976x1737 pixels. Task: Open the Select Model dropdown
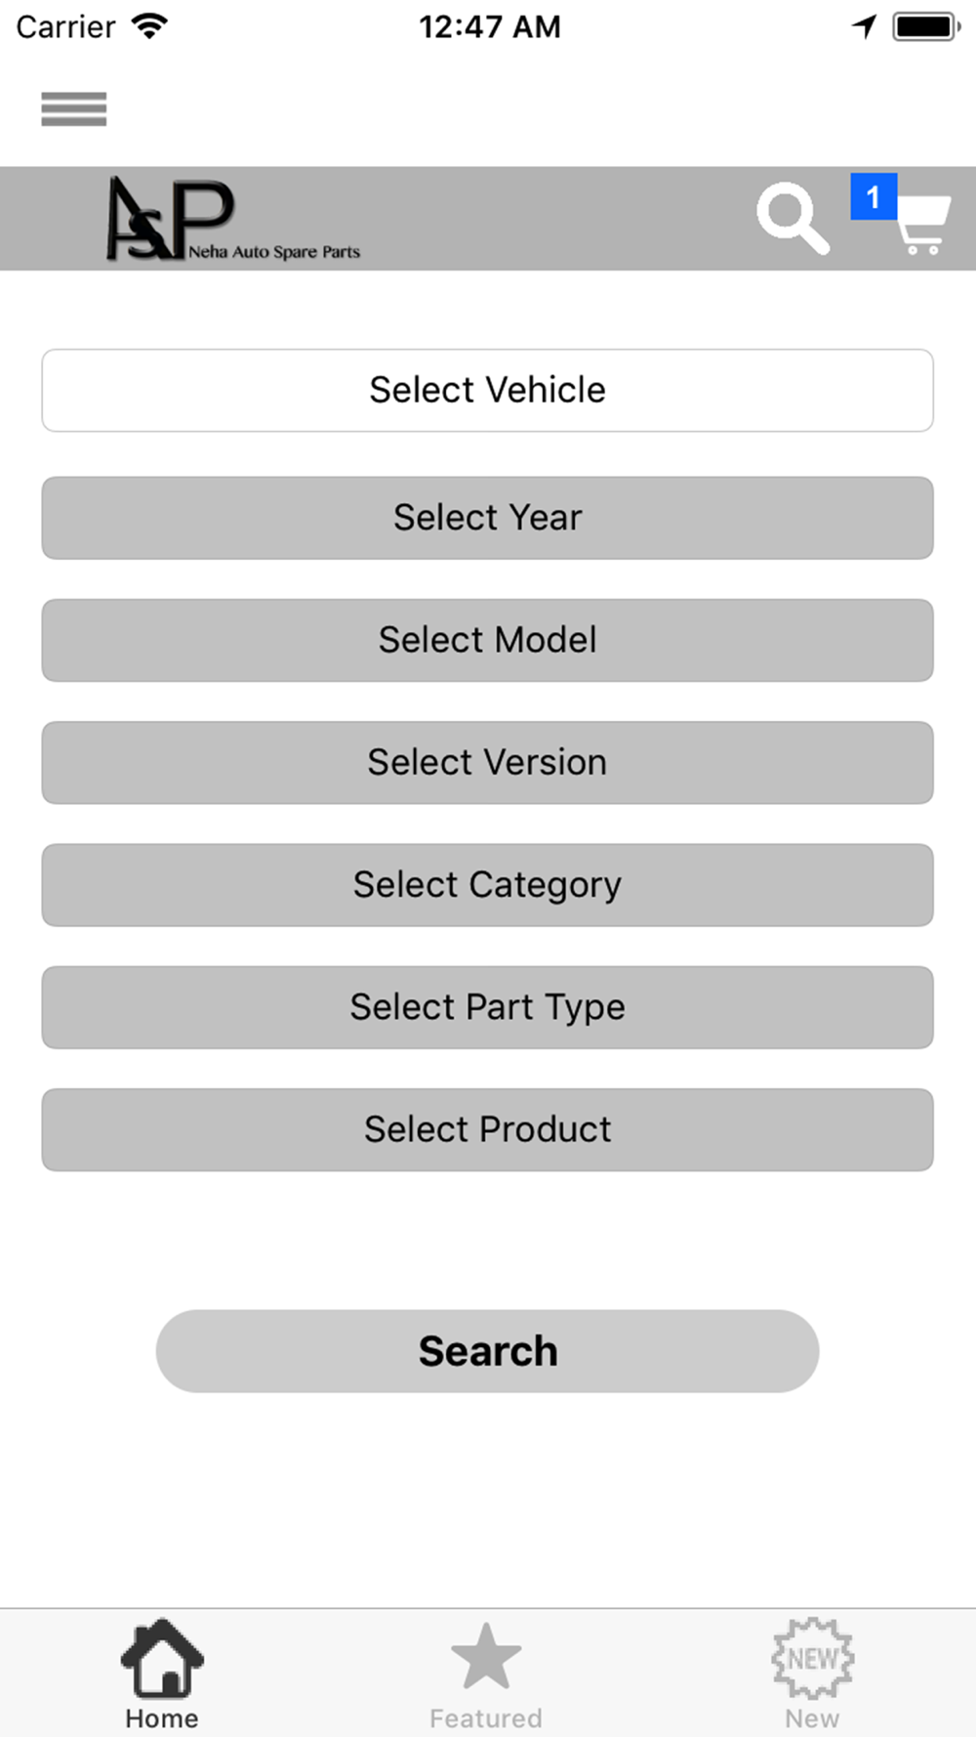(x=487, y=640)
